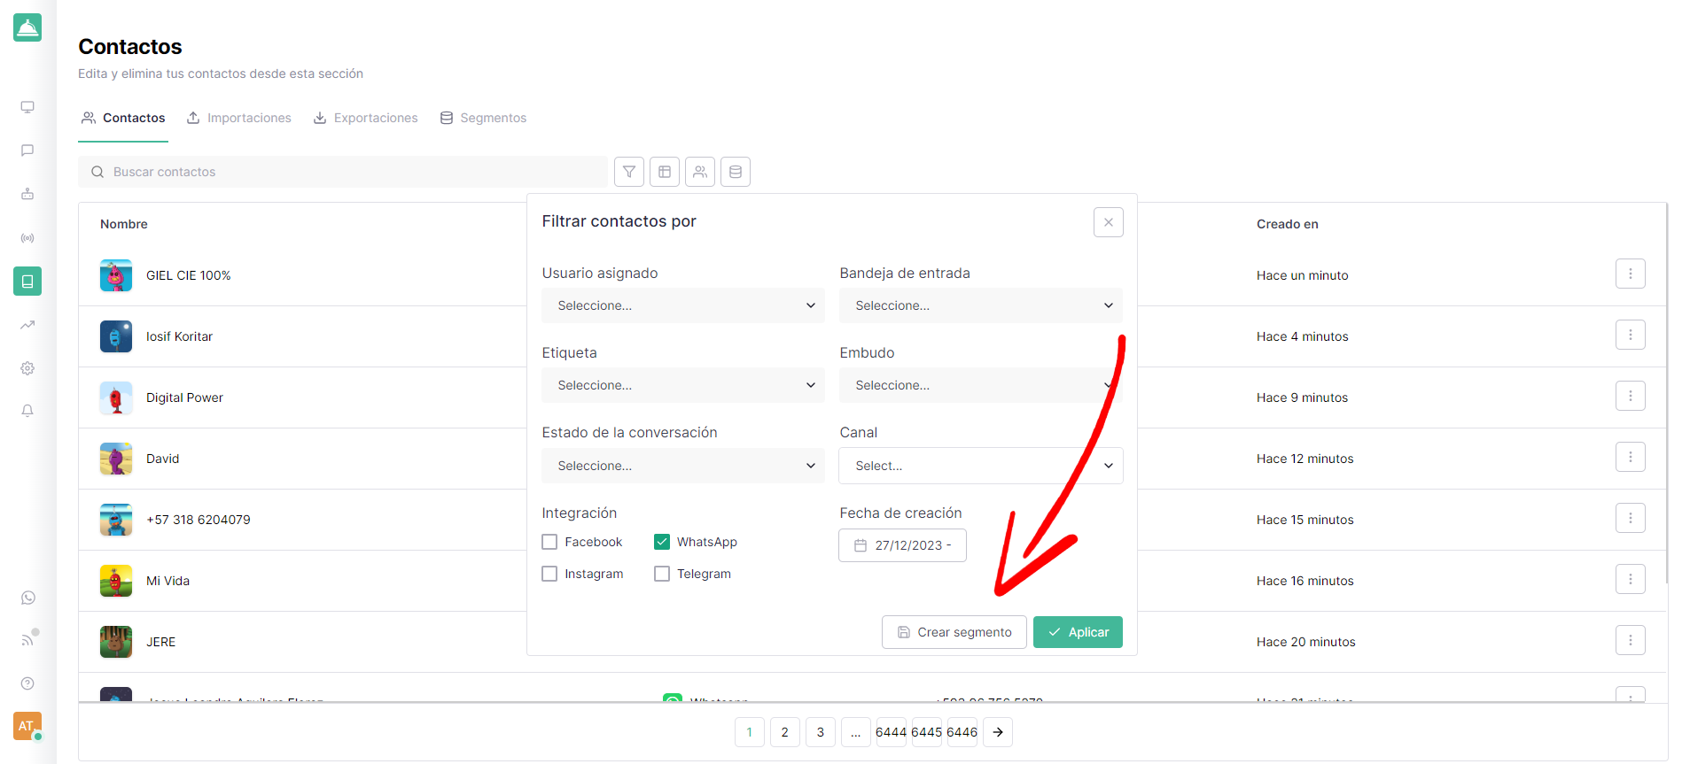Expand the Embudo dropdown
Image resolution: width=1690 pixels, height=764 pixels.
(981, 385)
